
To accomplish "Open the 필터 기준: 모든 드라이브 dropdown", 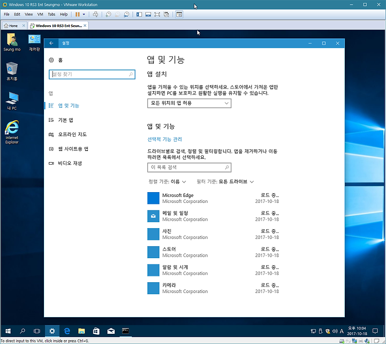I will pos(225,181).
